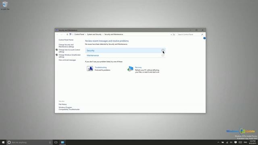Click the Forward navigation arrow
Screen dimensions: 258x145
pos(61,35)
